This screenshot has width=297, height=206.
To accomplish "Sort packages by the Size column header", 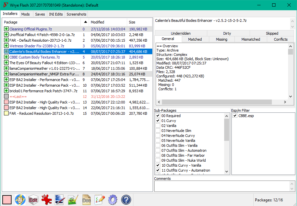I will tap(139, 22).
